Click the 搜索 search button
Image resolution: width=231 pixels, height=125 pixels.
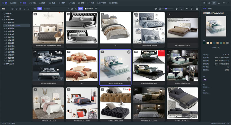[x=80, y=9]
